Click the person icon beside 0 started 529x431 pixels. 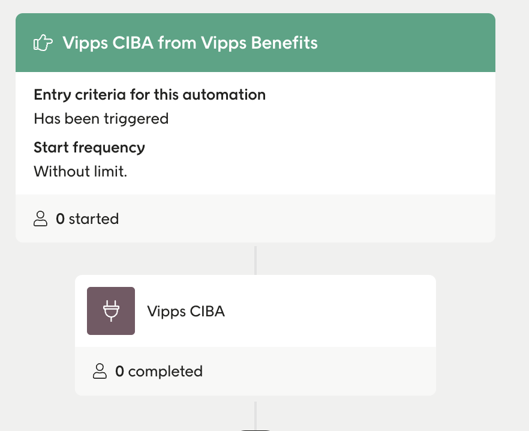coord(40,219)
